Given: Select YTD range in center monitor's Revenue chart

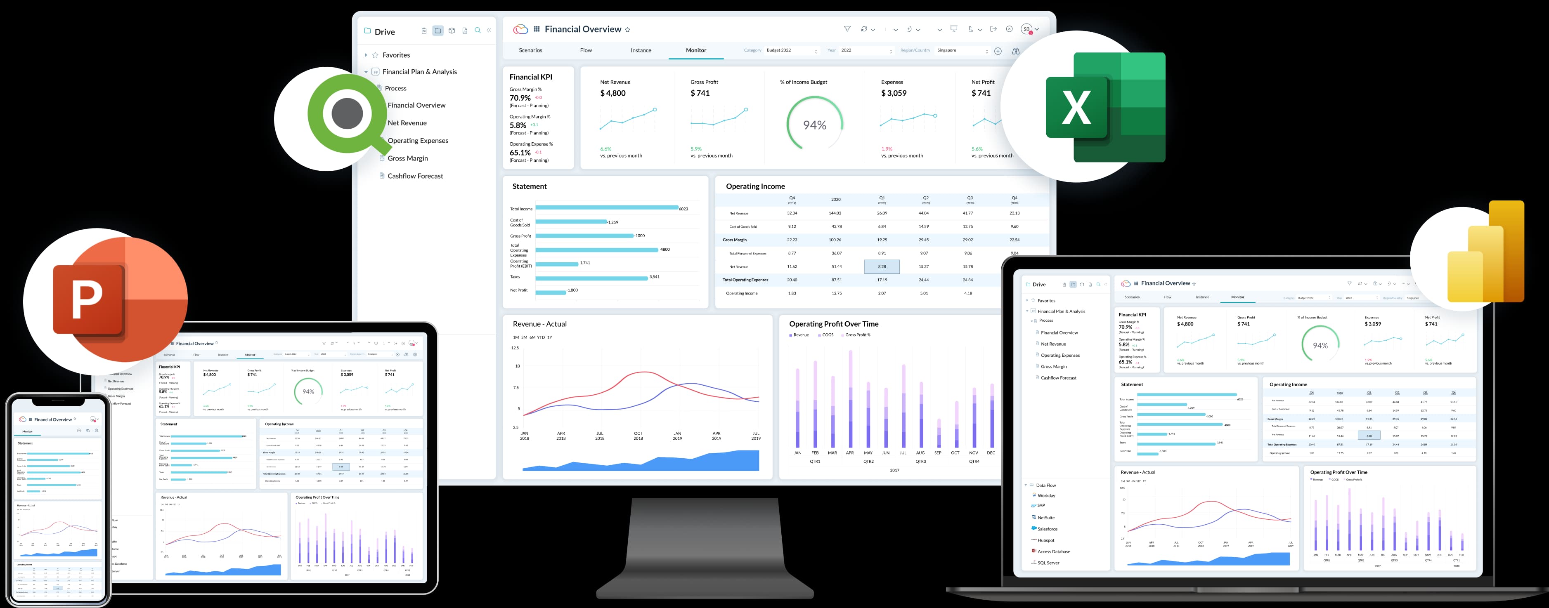Looking at the screenshot, I should click(x=541, y=338).
